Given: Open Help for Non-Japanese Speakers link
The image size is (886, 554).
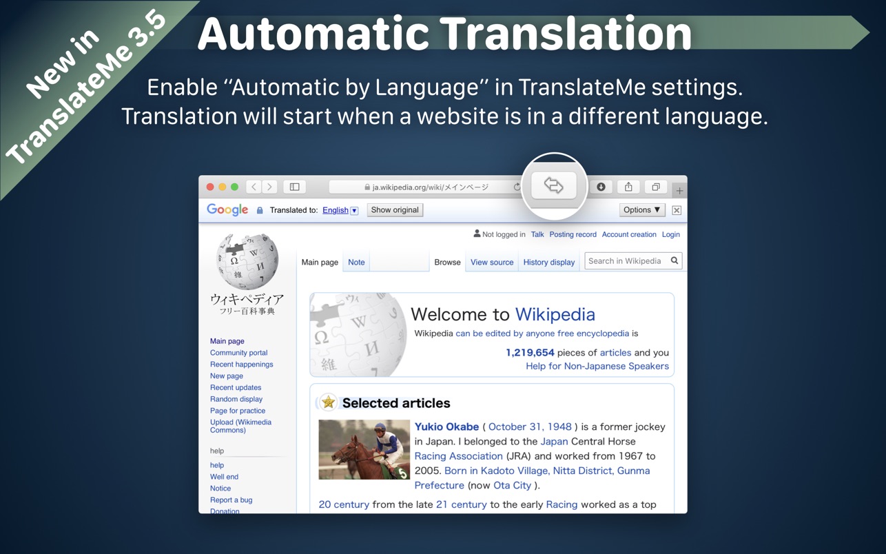Looking at the screenshot, I should pyautogui.click(x=597, y=366).
